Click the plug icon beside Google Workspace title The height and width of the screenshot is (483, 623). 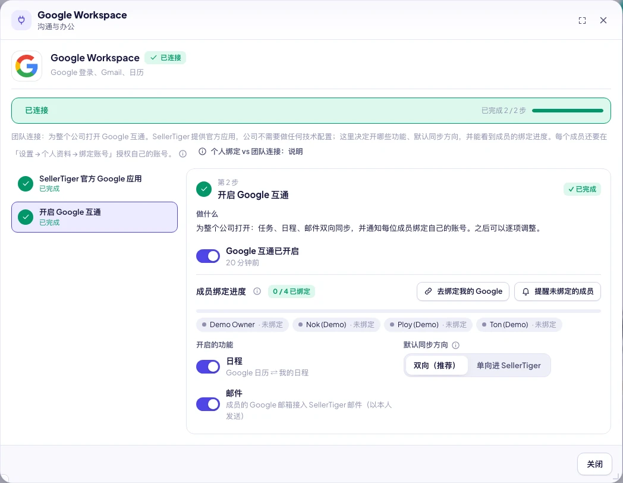tap(21, 20)
